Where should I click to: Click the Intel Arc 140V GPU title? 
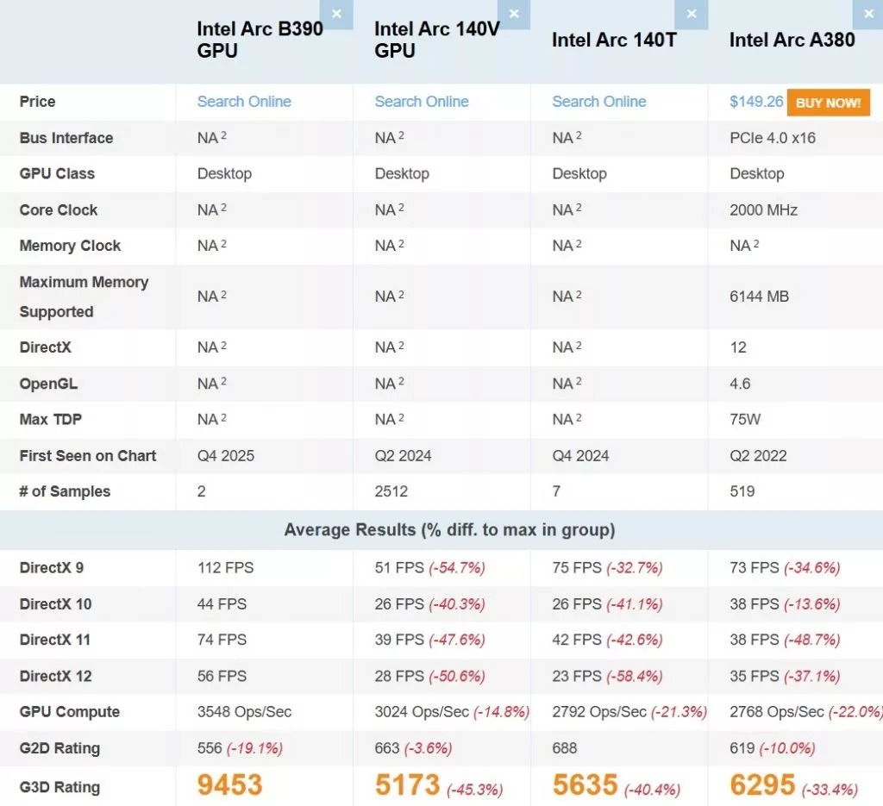pos(436,40)
